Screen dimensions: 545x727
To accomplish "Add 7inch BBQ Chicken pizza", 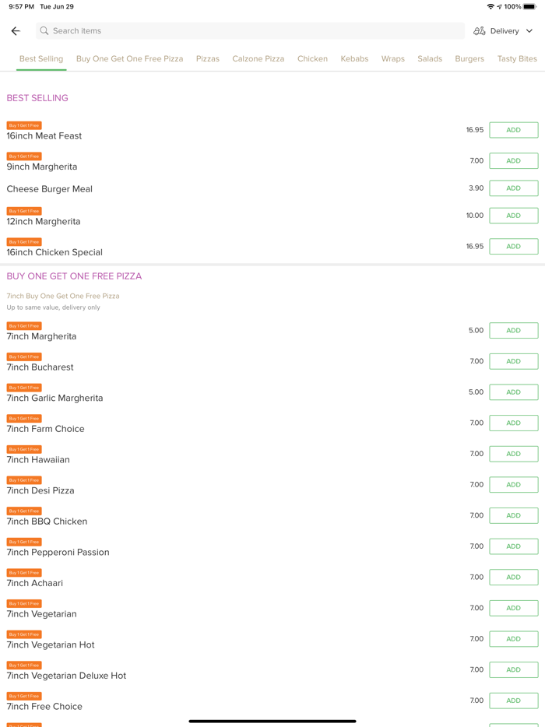I will tap(513, 515).
